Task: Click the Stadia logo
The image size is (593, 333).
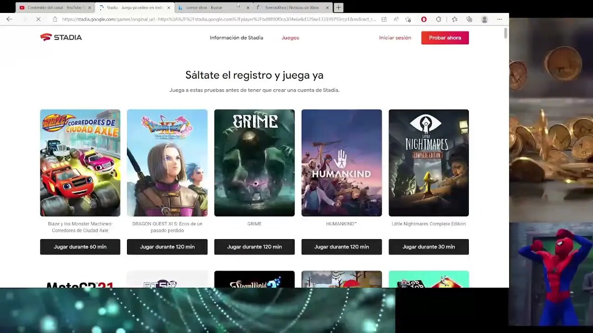Action: coord(61,37)
